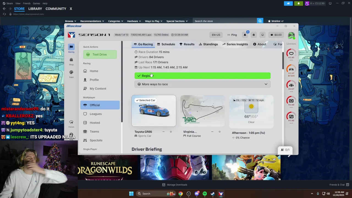Open the helmet profile avatar

(291, 35)
